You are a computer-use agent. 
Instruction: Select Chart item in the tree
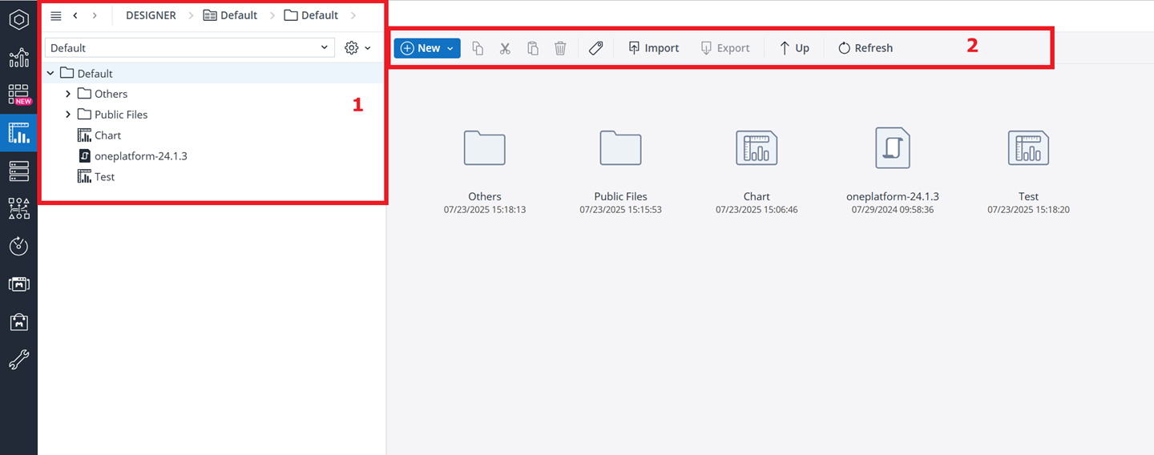point(107,135)
